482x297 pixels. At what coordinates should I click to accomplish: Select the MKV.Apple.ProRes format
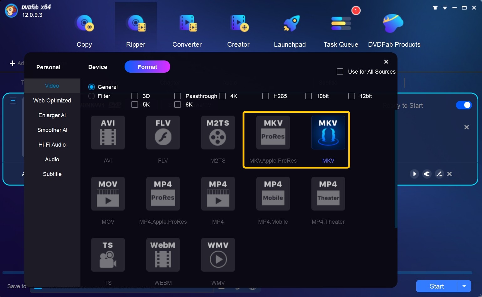tap(273, 133)
